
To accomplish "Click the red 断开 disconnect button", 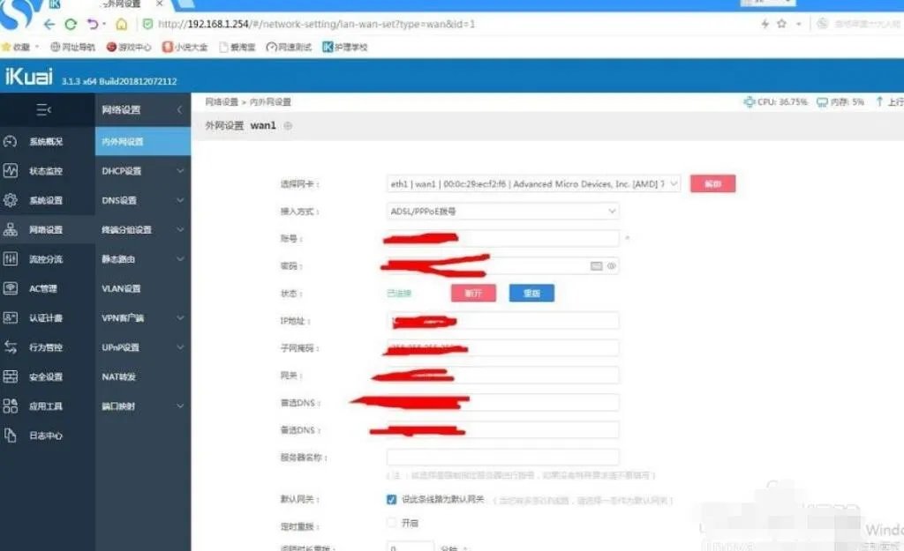I will (473, 292).
